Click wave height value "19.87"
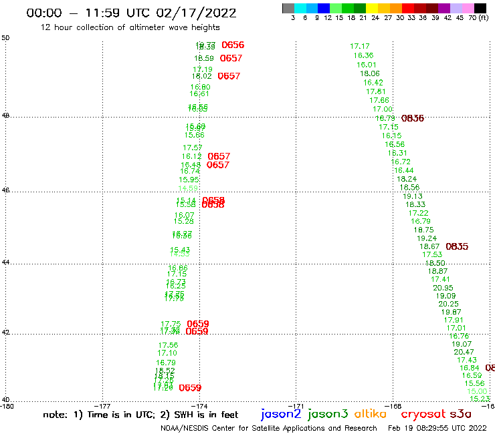The width and height of the screenshot is (495, 434). point(451,312)
